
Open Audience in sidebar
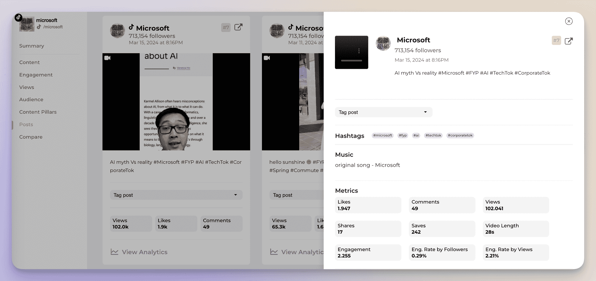point(31,99)
